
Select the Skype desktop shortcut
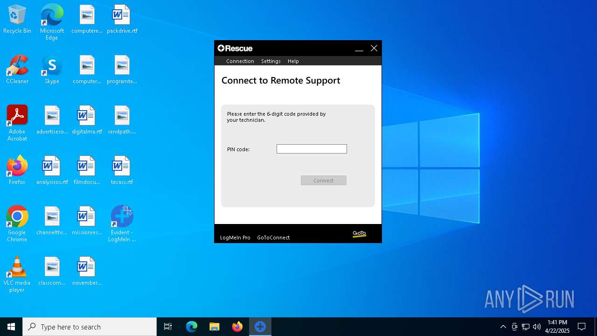coord(52,70)
